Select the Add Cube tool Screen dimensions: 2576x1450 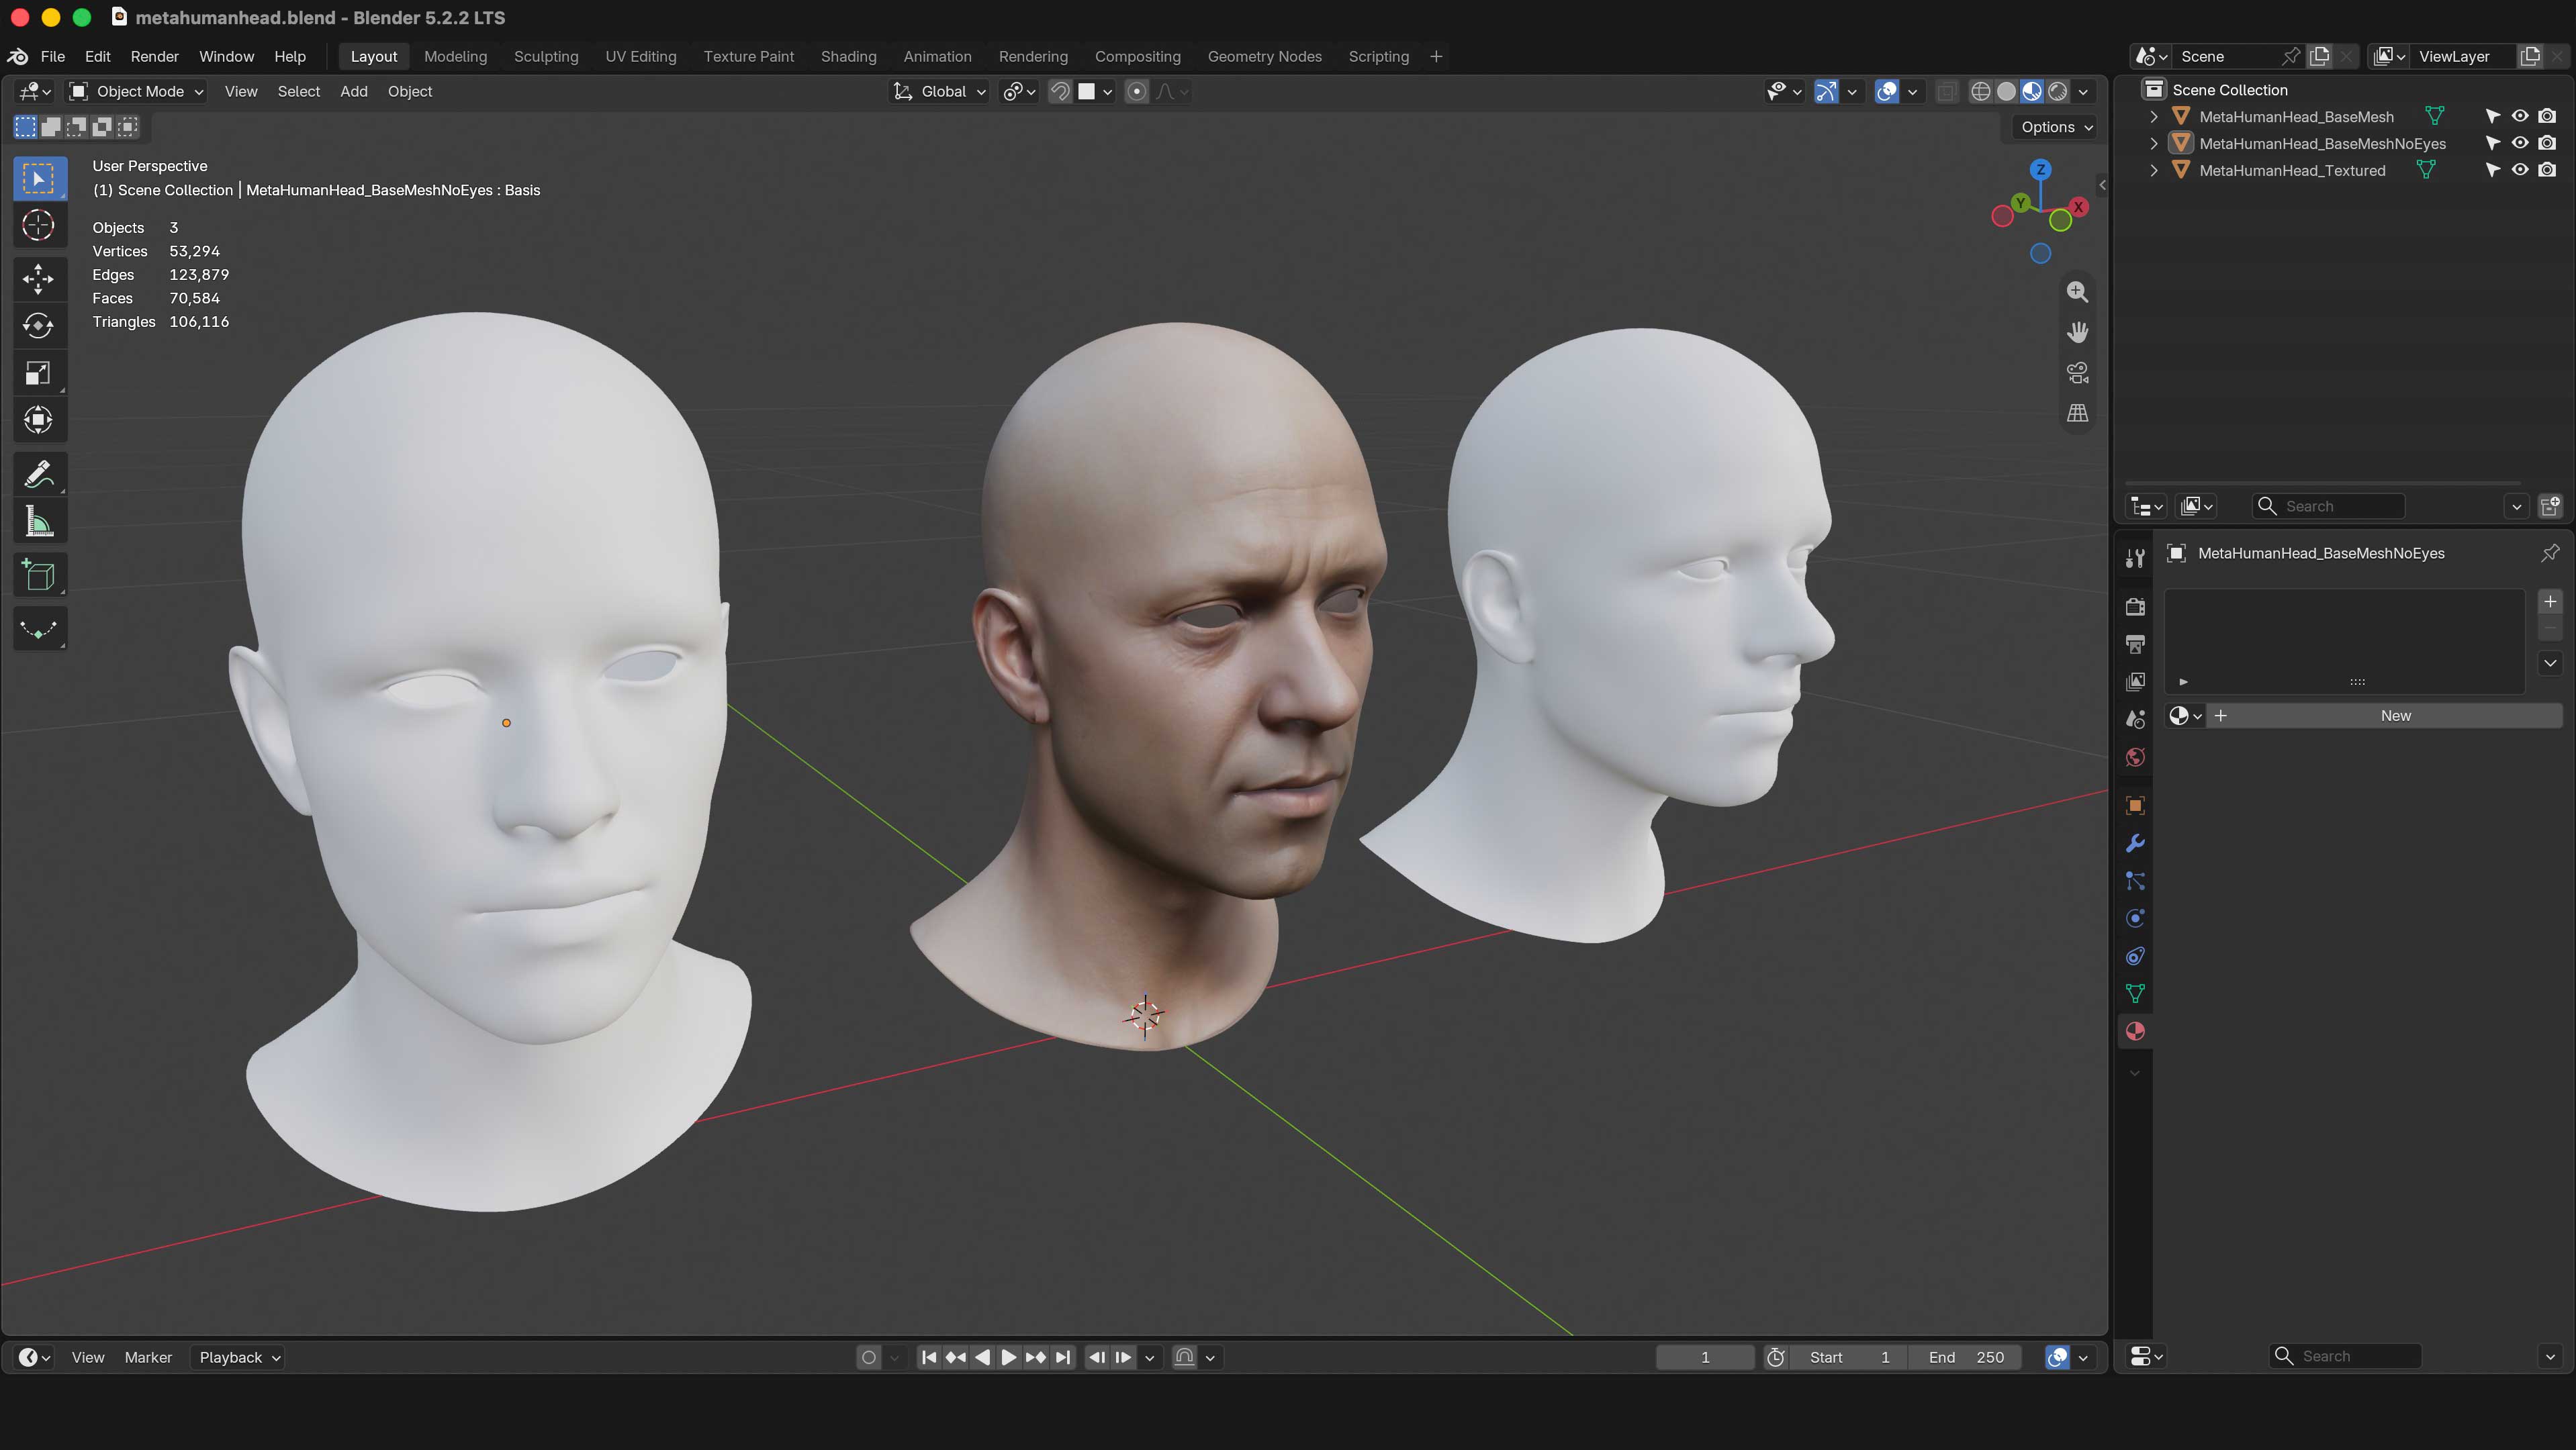coord(38,575)
